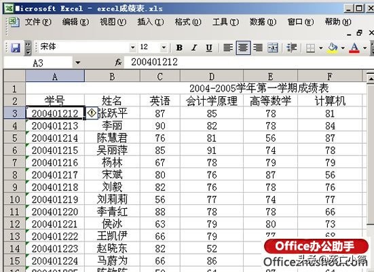Viewport: 374px width, 272px height.
Task: Toggle center alignment button
Action: point(243,47)
